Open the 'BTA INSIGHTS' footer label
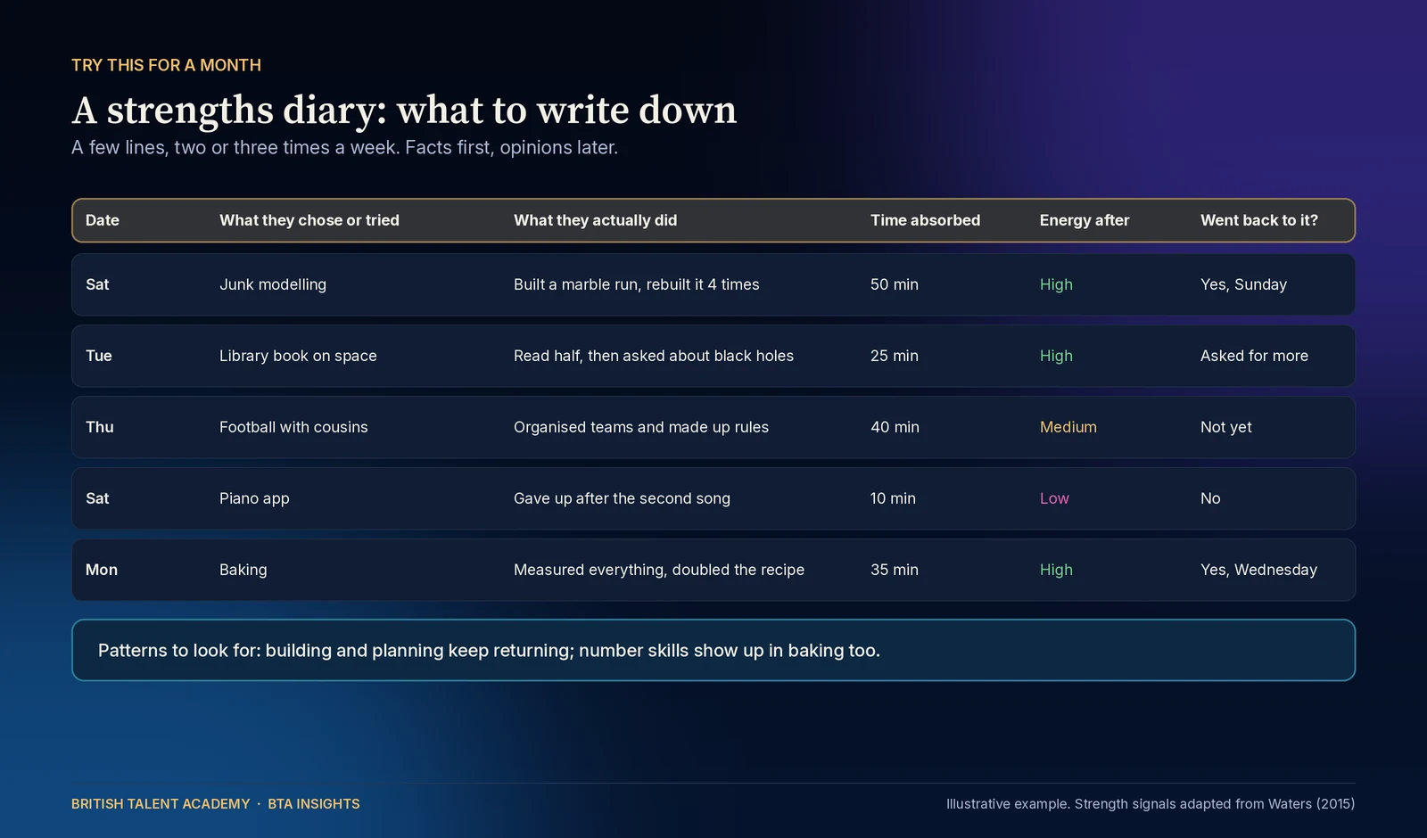Viewport: 1427px width, 838px height. click(314, 804)
